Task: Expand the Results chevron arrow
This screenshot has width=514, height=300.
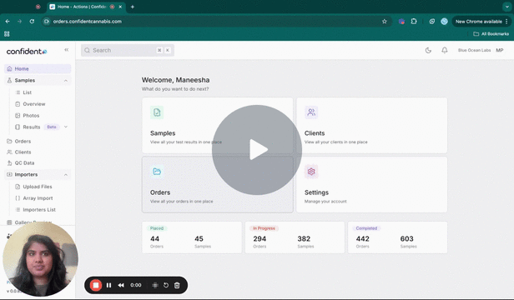Action: point(66,127)
